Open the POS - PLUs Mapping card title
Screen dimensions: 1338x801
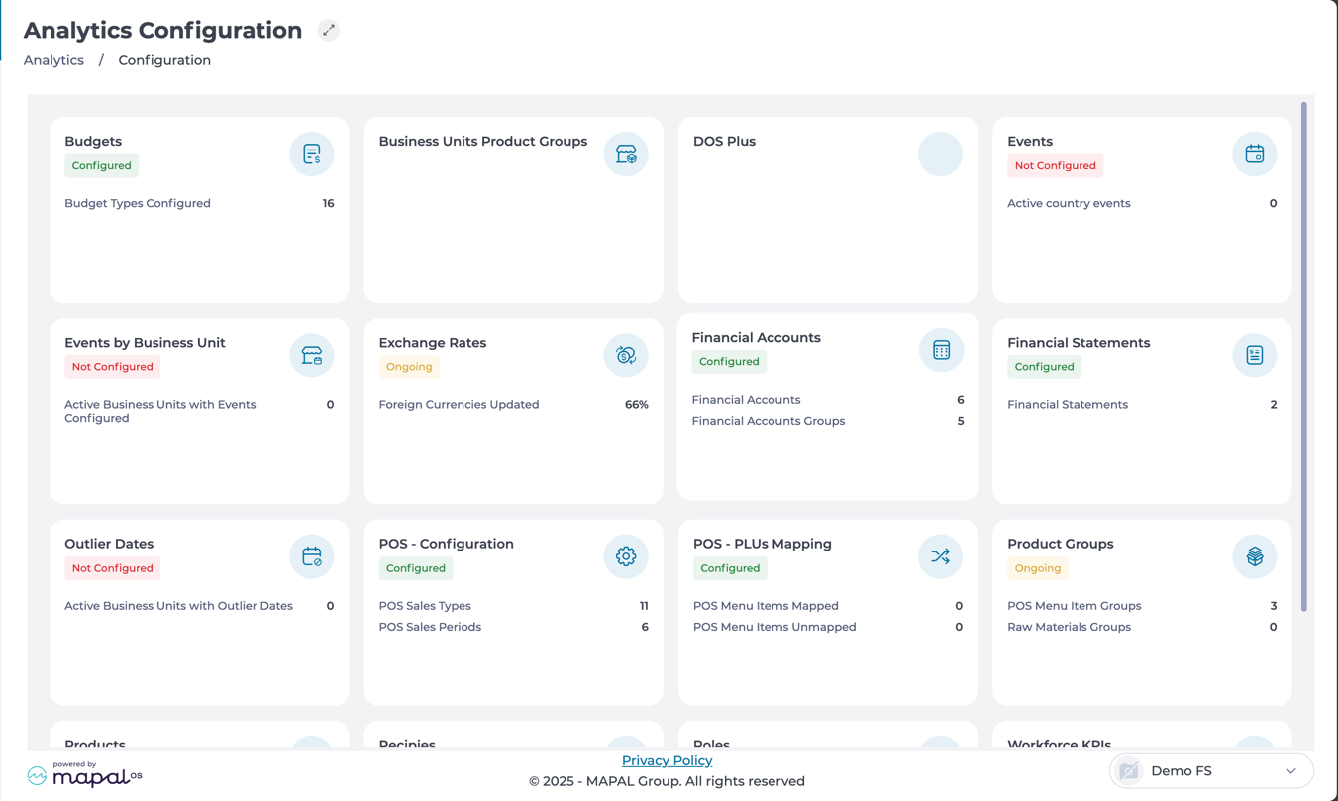(763, 544)
